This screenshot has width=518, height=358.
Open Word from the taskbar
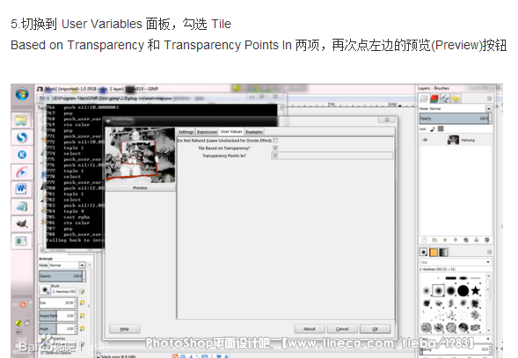pyautogui.click(x=21, y=189)
